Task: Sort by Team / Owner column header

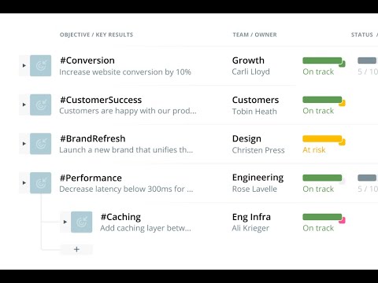Action: click(x=254, y=35)
